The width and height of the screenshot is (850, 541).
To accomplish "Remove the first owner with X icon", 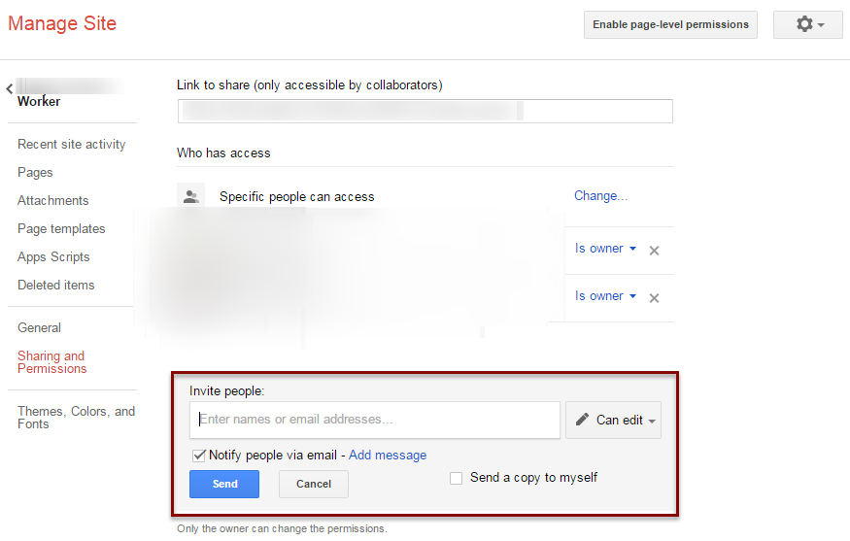I will [x=655, y=251].
